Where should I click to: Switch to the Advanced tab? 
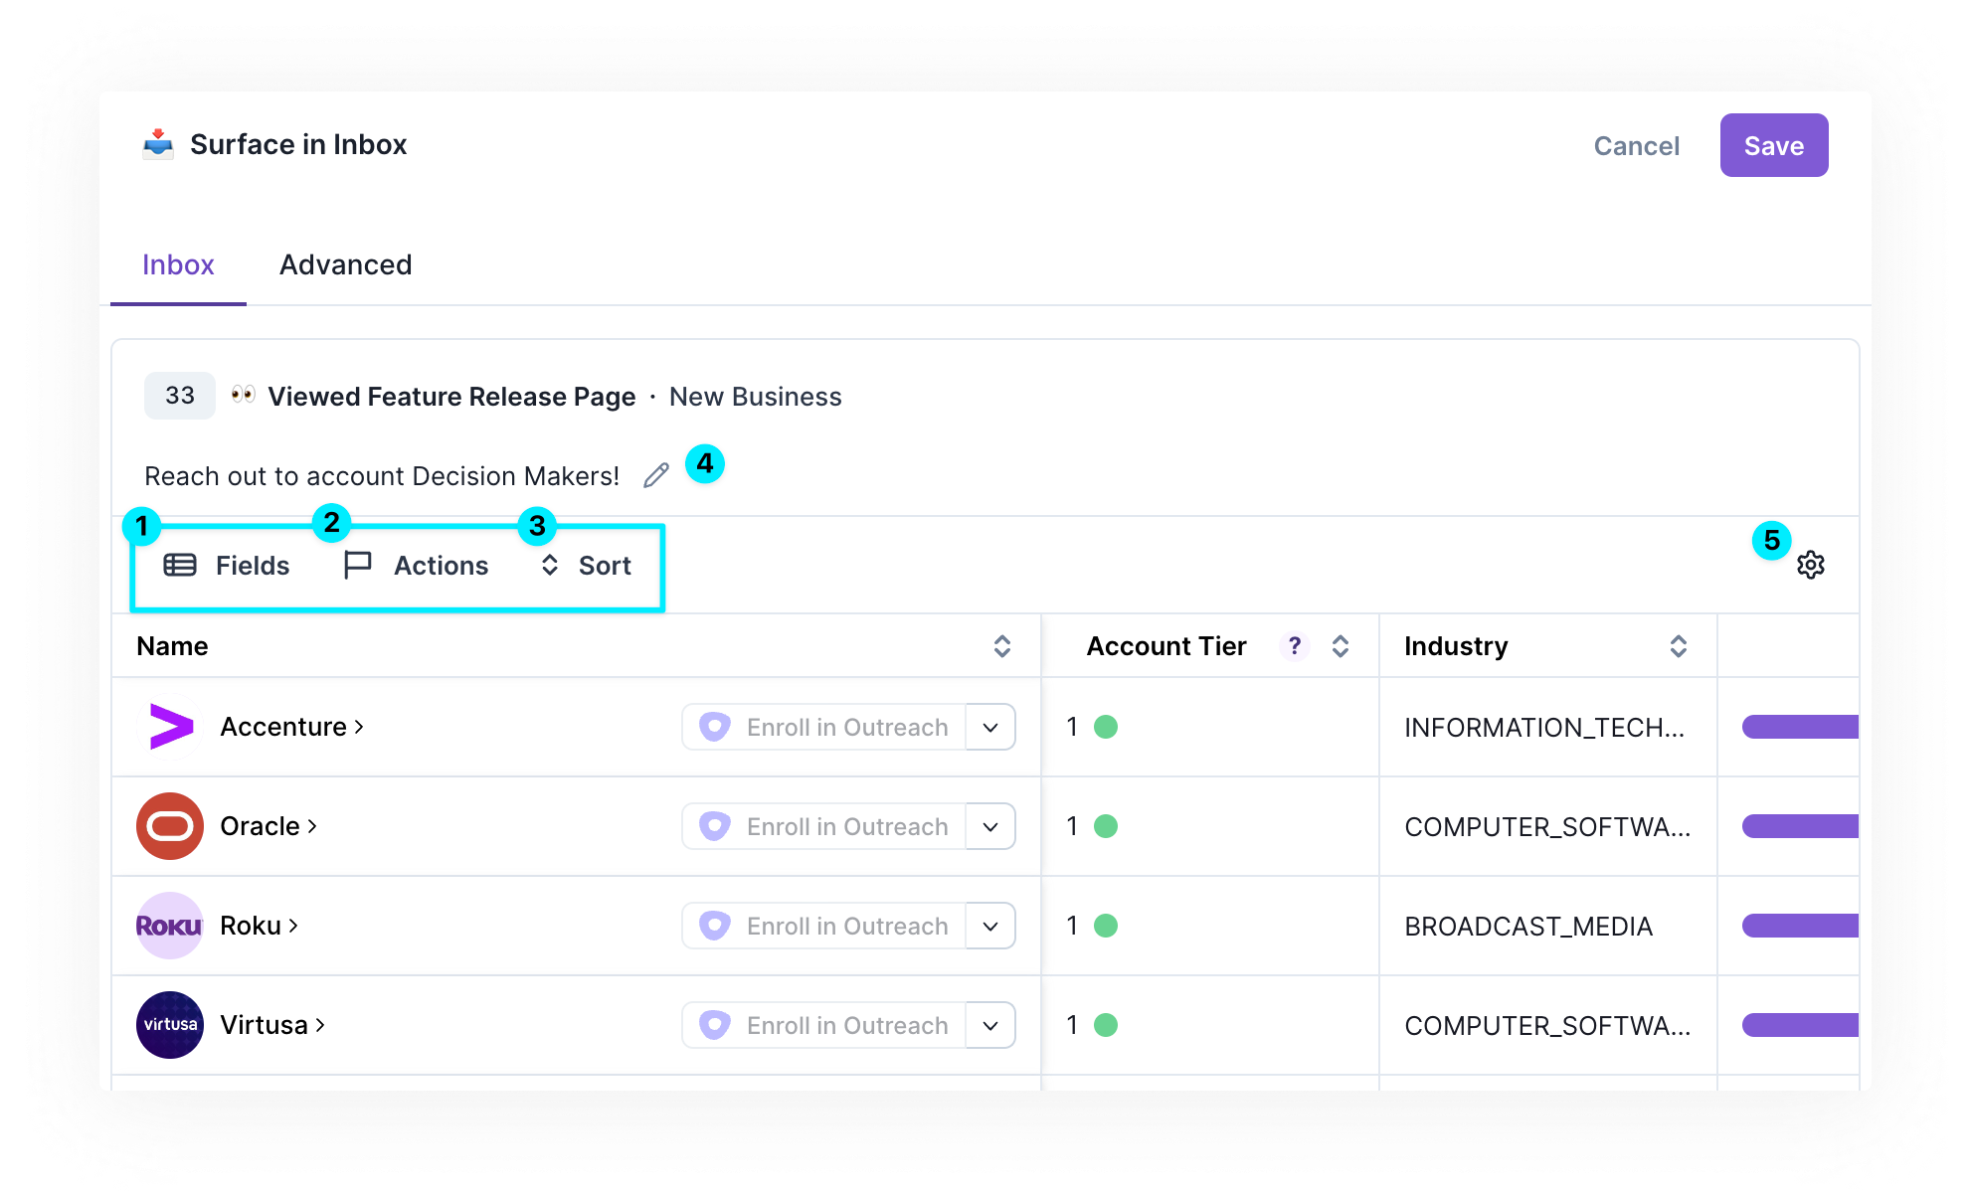(x=345, y=264)
